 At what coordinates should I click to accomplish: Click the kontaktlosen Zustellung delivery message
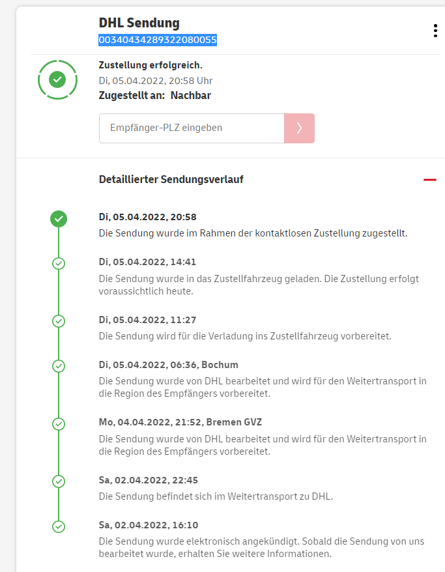pos(253,233)
